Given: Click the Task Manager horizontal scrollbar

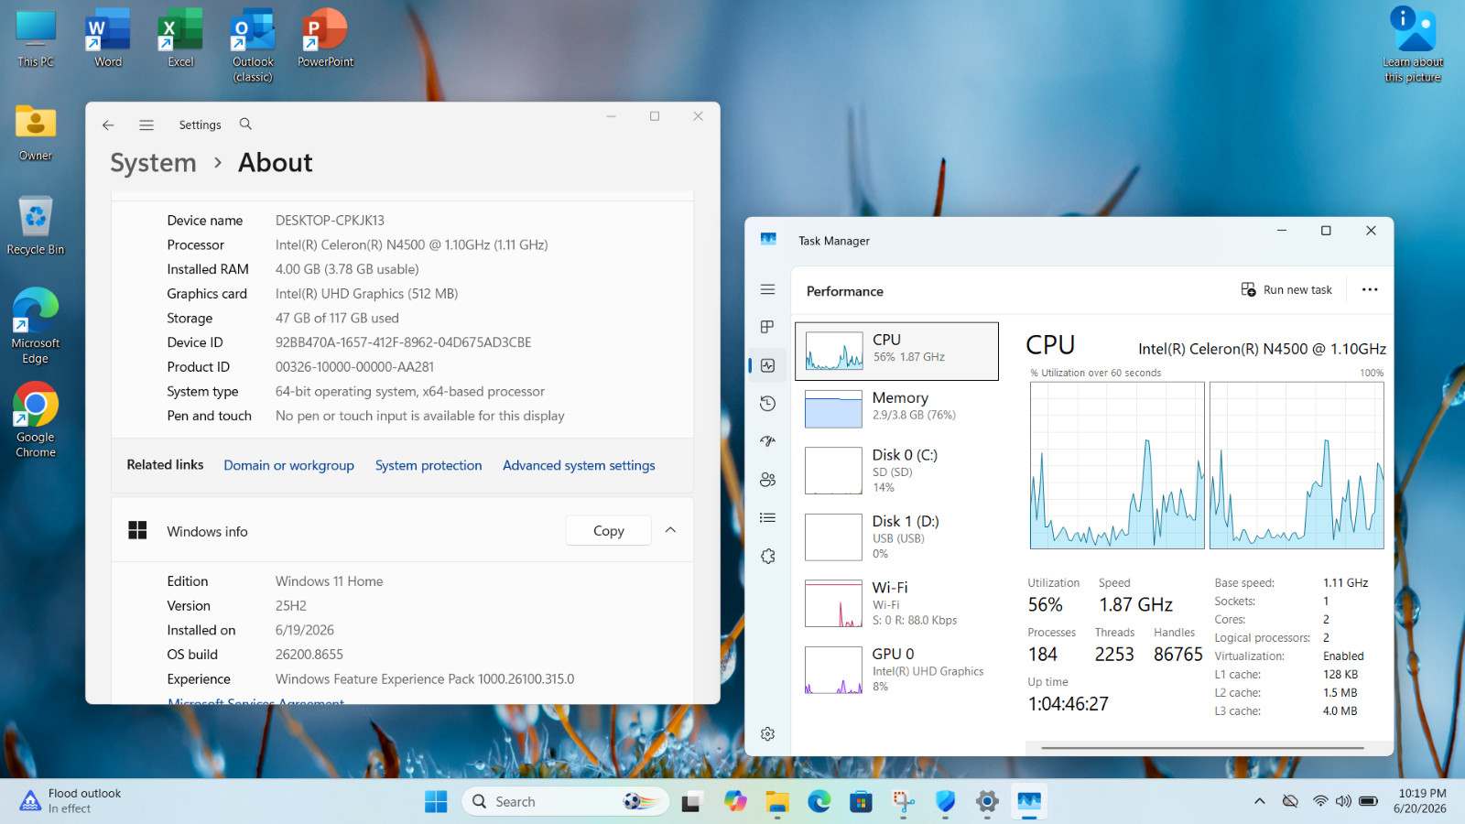Looking at the screenshot, I should click(x=1203, y=748).
